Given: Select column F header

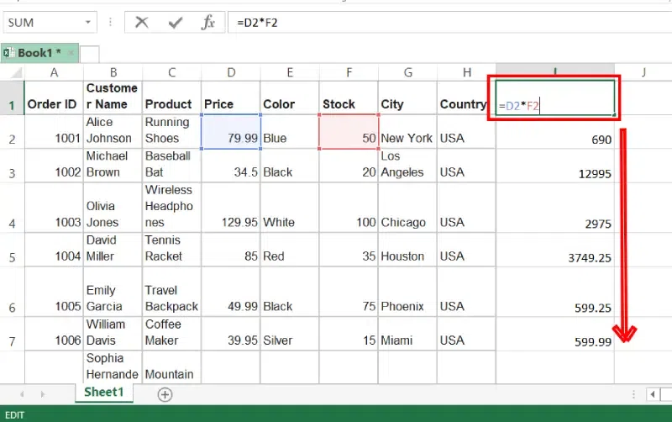Looking at the screenshot, I should click(349, 72).
